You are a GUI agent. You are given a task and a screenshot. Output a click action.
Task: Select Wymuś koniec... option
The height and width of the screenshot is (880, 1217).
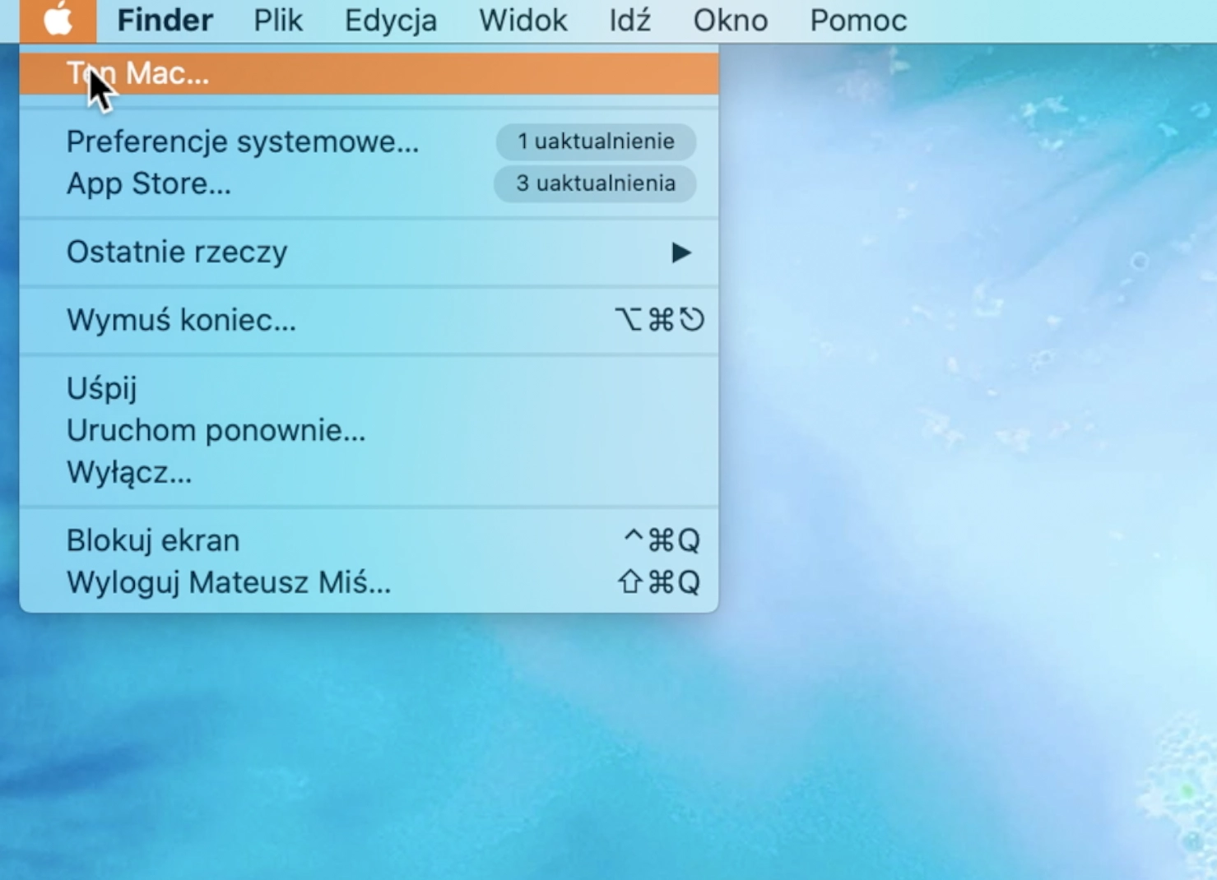(x=369, y=320)
